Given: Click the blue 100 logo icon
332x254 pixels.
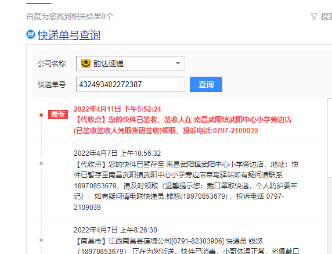Looking at the screenshot, I should pos(31,34).
